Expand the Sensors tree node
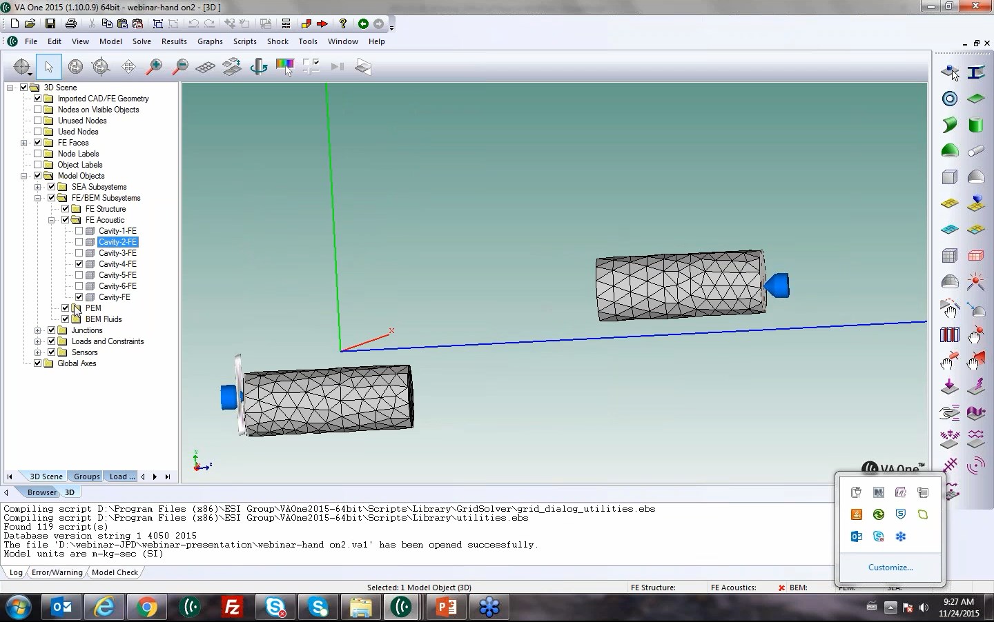This screenshot has height=622, width=994. coord(37,352)
